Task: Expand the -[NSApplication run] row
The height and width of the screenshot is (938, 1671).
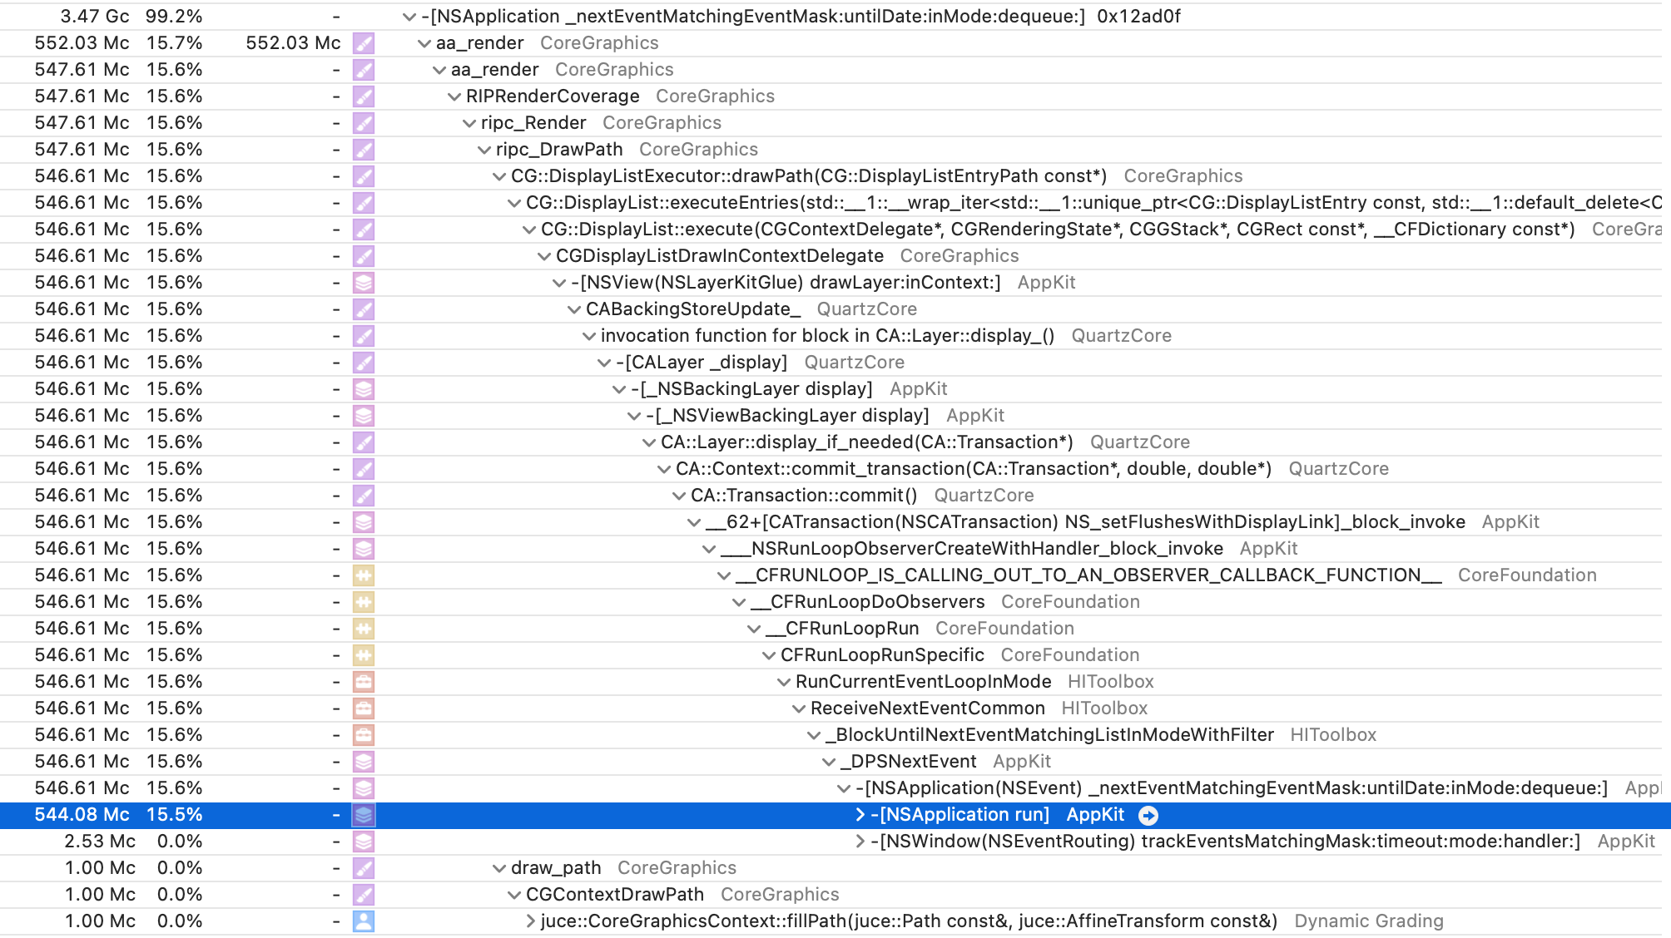Action: (x=860, y=815)
